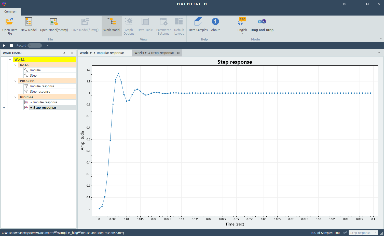
Task: Open the About dialog
Action: pos(215,25)
